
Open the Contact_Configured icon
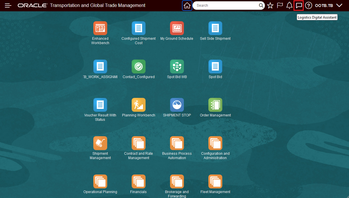139,66
